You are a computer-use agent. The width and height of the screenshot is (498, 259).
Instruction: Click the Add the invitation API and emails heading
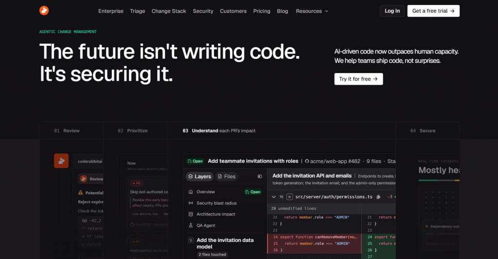(x=312, y=176)
